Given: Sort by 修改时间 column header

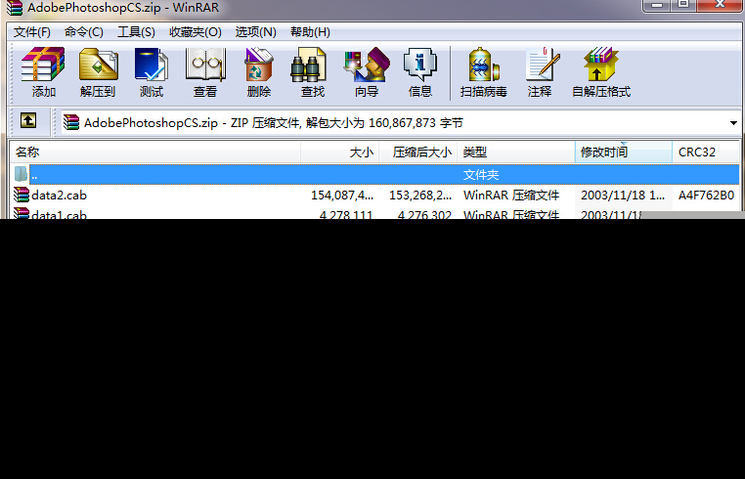Looking at the screenshot, I should click(624, 152).
